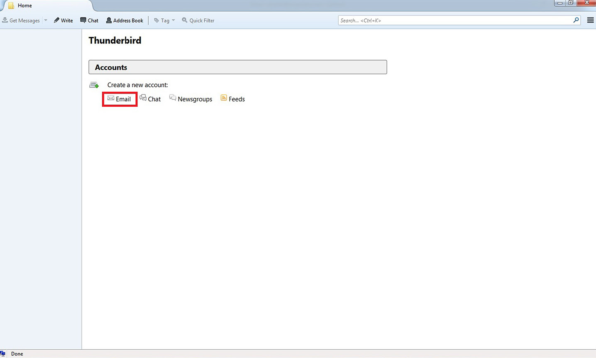Click the 'Done' status bar text
This screenshot has width=596, height=358.
[17, 354]
